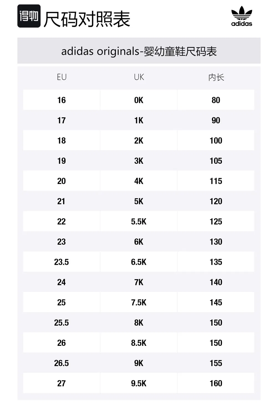Click UK size 5.5K cell

coord(139,221)
